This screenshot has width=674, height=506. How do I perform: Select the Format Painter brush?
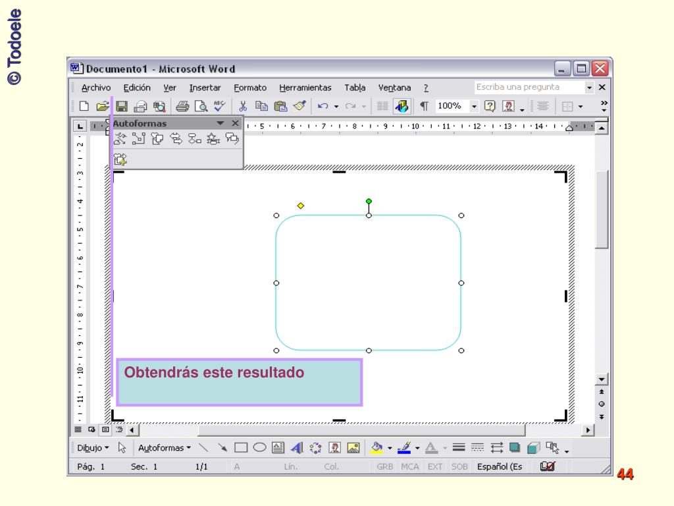tap(299, 106)
